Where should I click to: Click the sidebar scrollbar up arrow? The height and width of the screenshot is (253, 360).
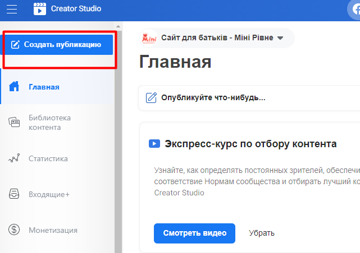tap(118, 26)
